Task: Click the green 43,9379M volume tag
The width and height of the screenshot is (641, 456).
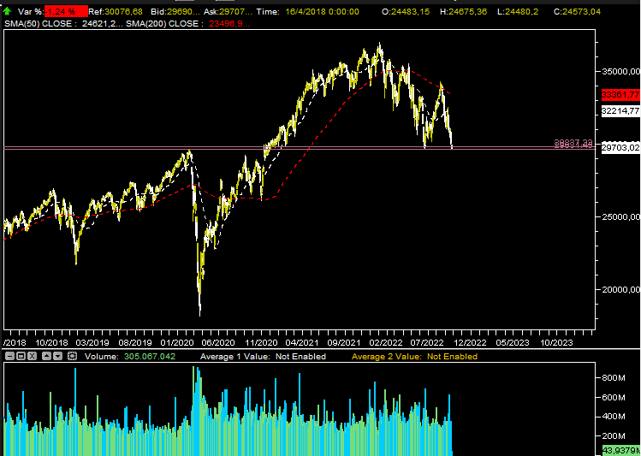Action: 622,450
